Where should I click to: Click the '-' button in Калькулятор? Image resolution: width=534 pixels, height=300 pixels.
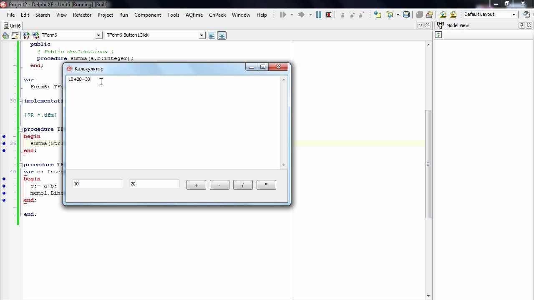pos(219,185)
